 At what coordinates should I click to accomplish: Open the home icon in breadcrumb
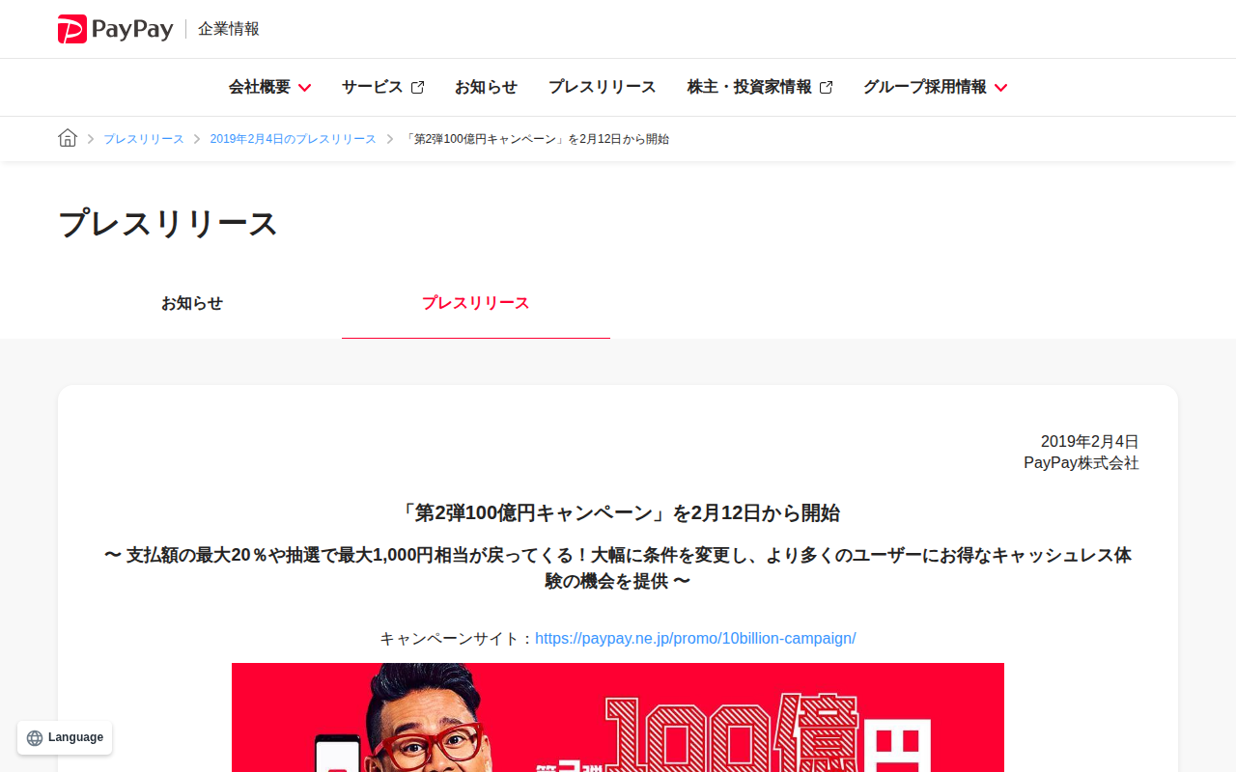pos(68,138)
